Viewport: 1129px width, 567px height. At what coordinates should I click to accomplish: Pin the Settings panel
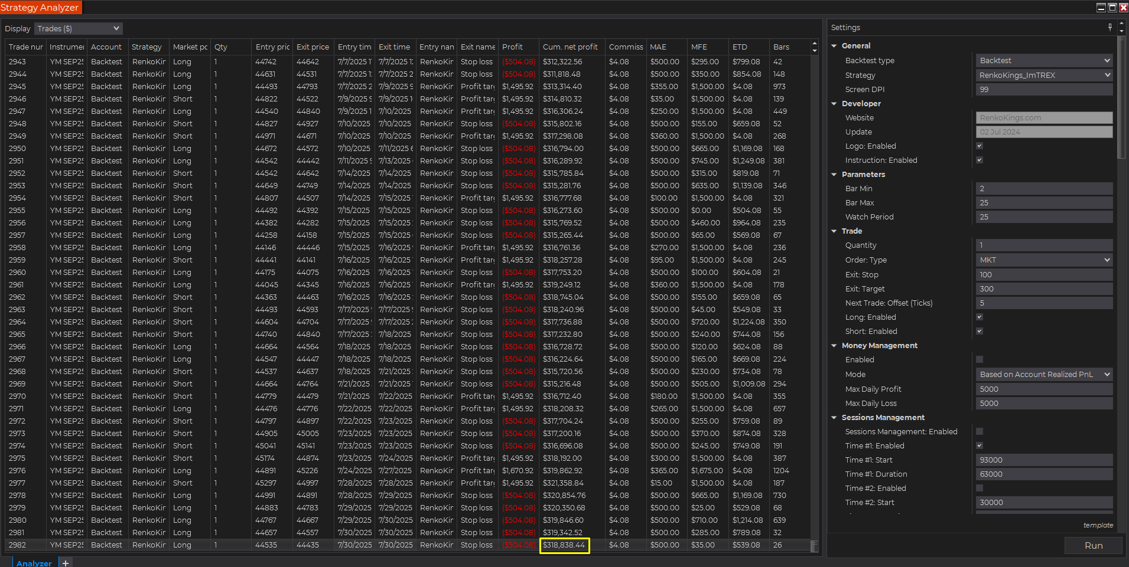[x=1110, y=27]
